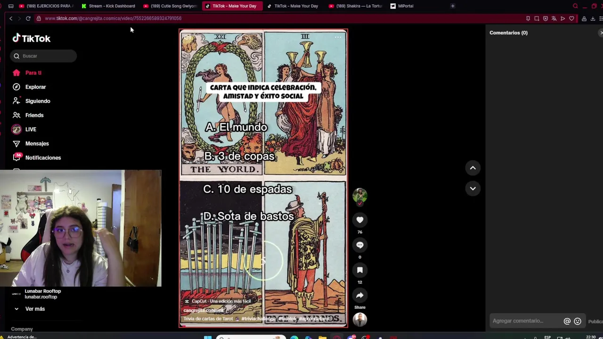Open comments via the speech bubble icon
The width and height of the screenshot is (603, 339).
360,245
